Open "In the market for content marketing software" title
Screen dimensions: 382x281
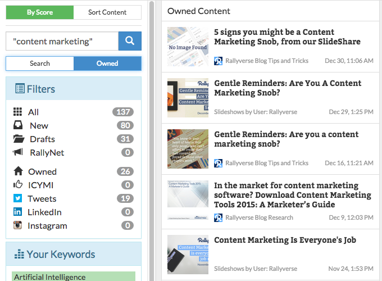[x=293, y=195]
